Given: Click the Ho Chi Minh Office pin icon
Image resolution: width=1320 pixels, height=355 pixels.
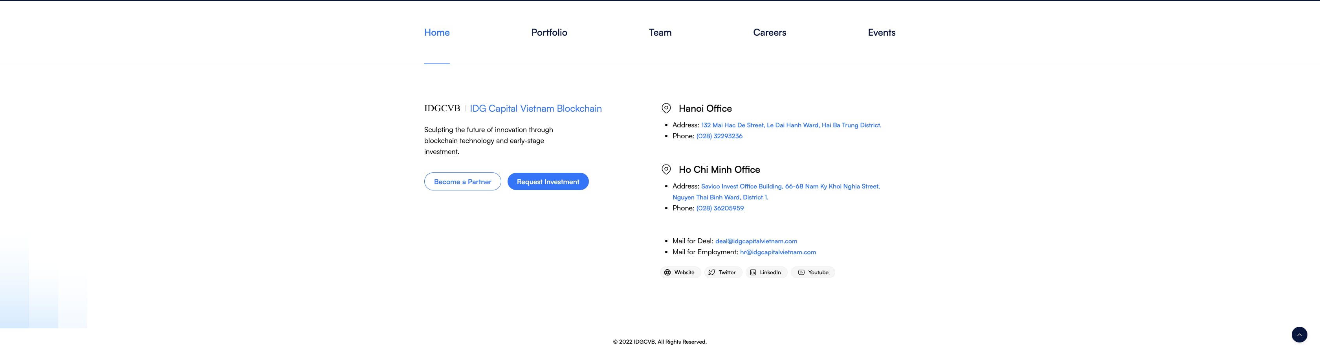Looking at the screenshot, I should pyautogui.click(x=666, y=170).
